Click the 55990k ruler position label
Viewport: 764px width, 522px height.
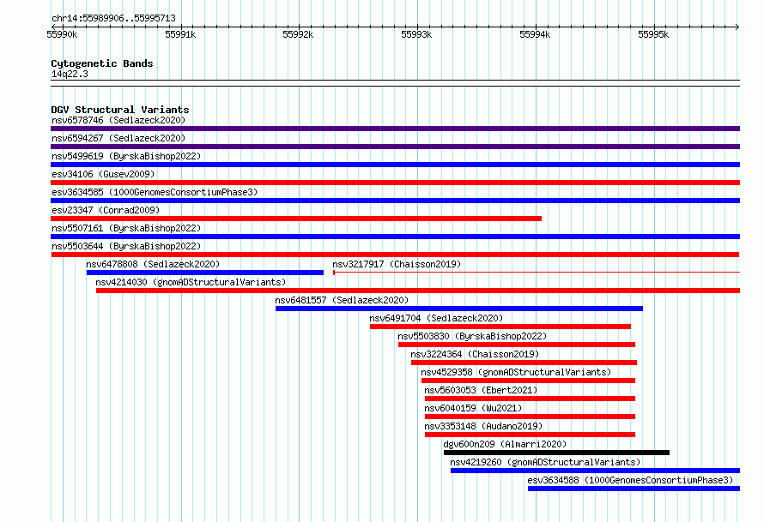point(62,34)
